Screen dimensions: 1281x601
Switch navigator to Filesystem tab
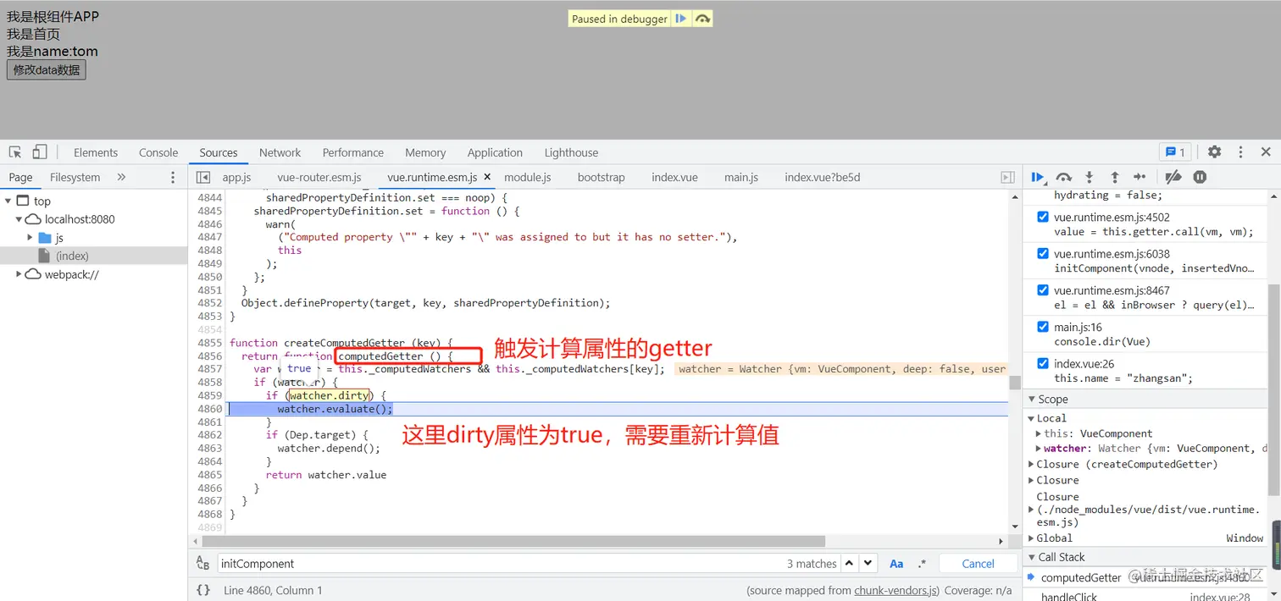(75, 177)
